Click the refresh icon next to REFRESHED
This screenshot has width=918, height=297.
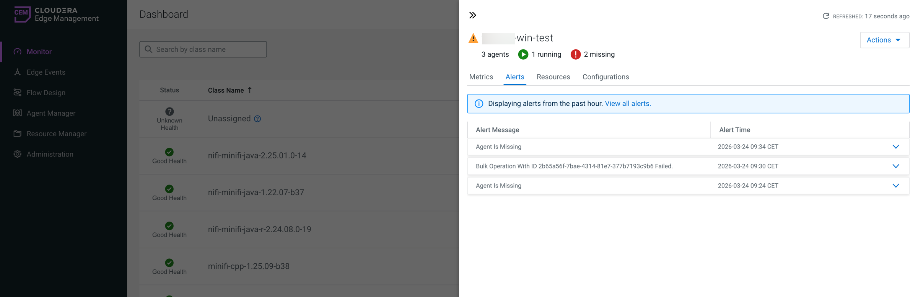click(826, 16)
